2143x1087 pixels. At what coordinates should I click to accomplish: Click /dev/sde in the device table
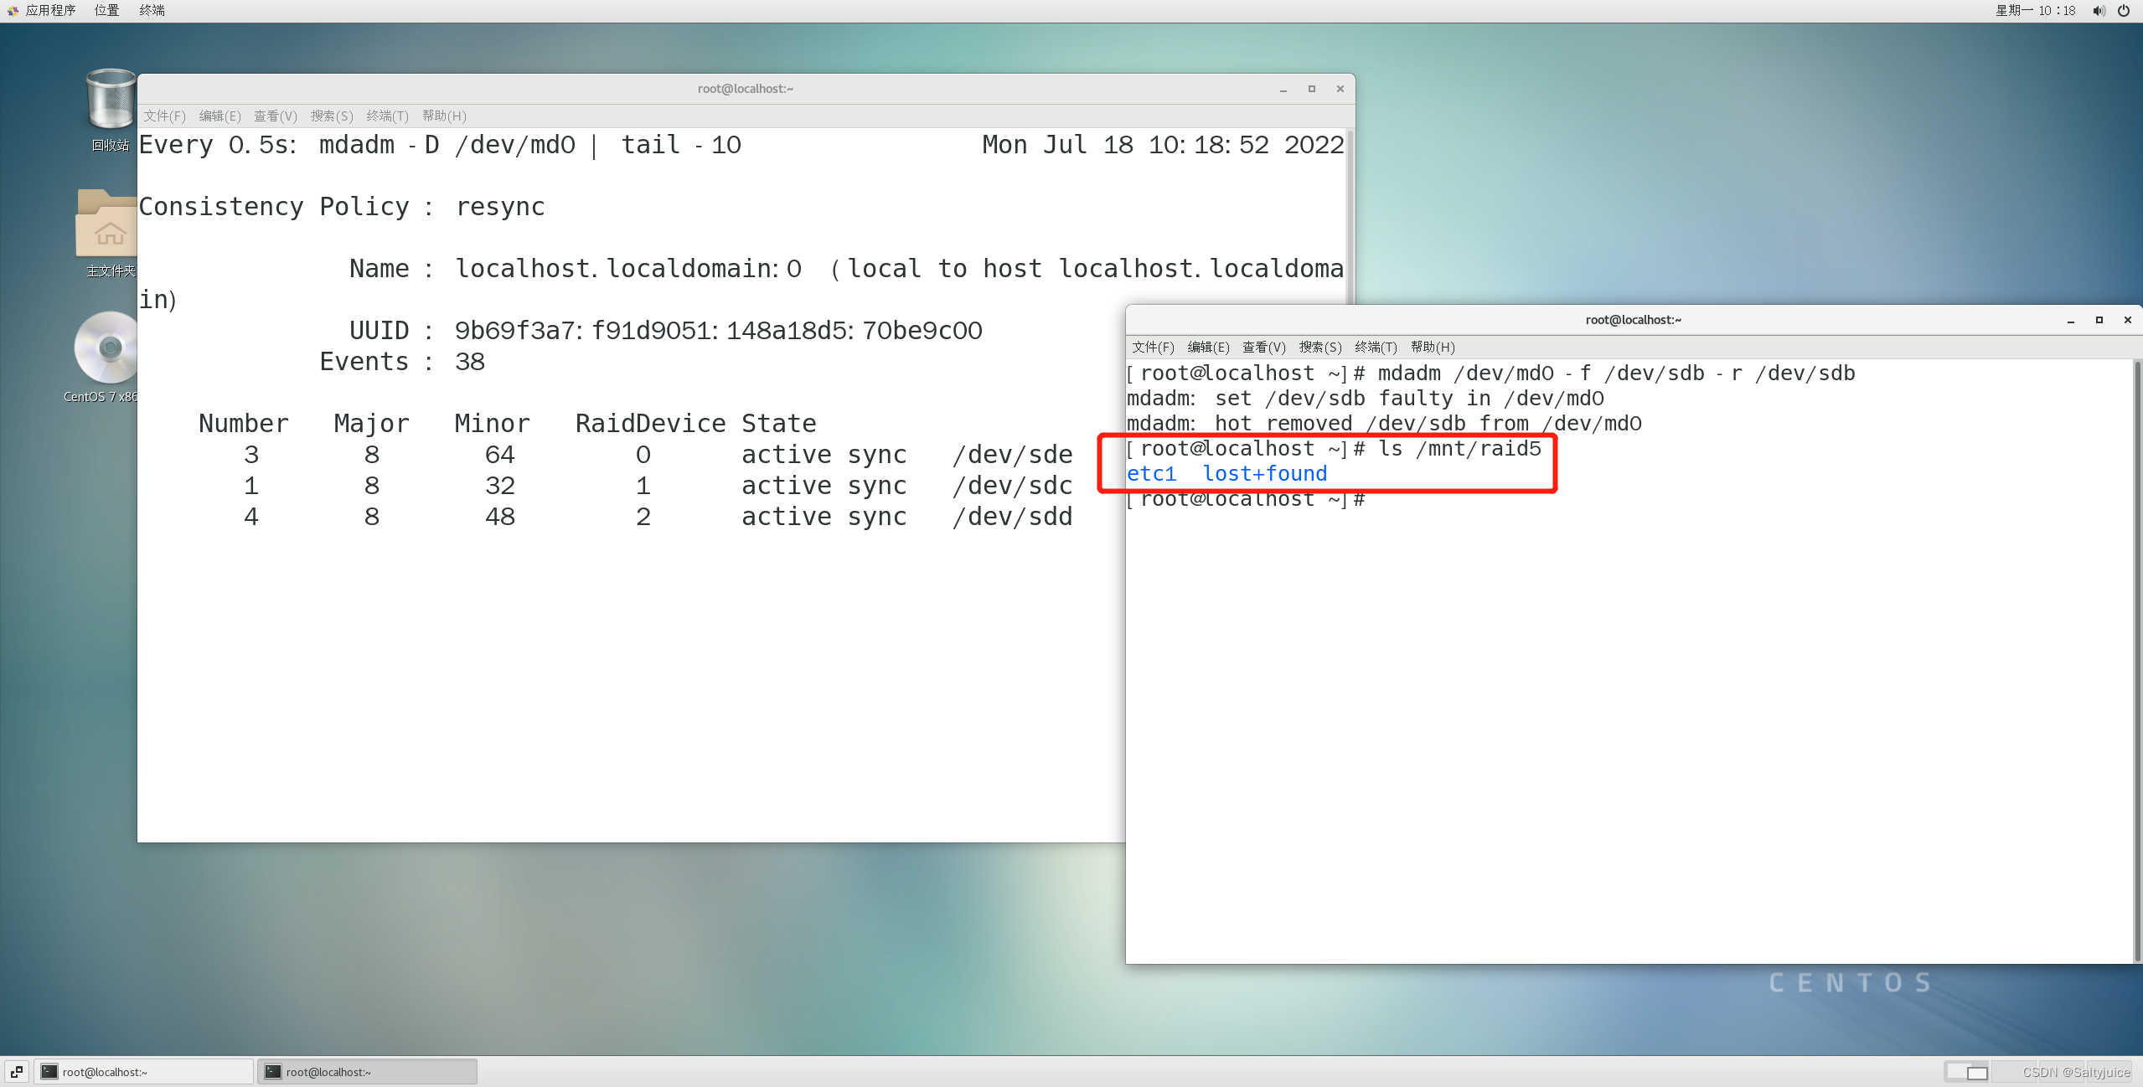(1012, 455)
